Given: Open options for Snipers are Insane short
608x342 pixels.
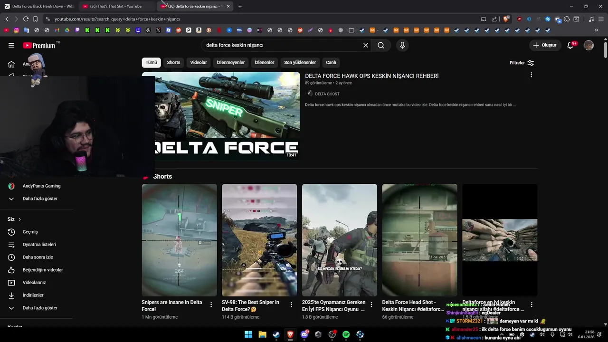Looking at the screenshot, I should click(x=211, y=305).
